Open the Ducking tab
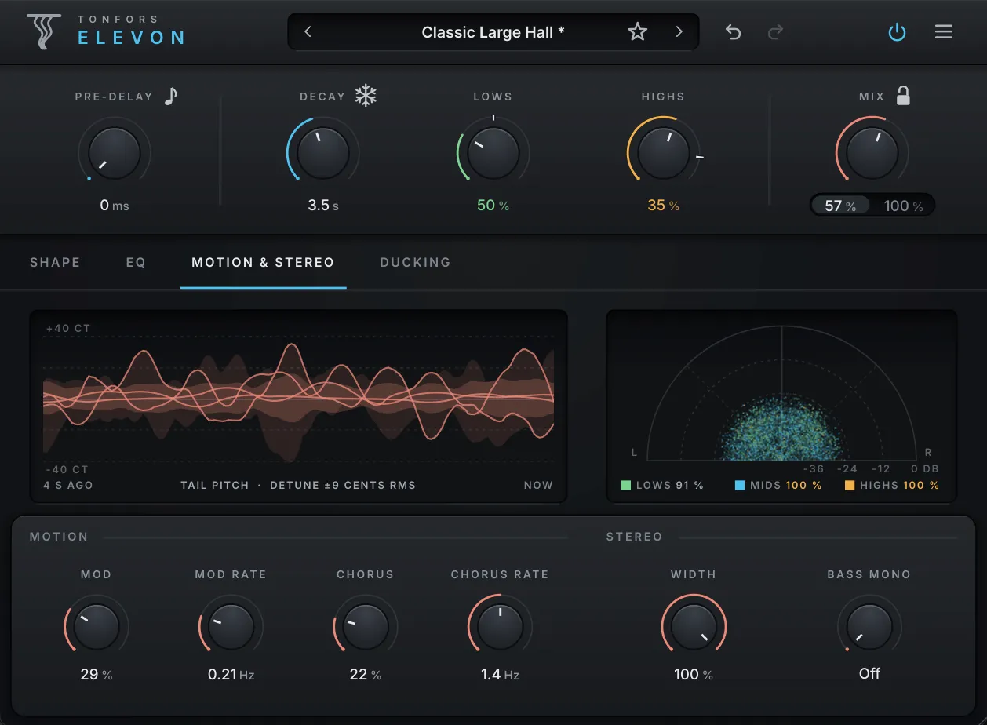Viewport: 987px width, 725px height. click(415, 262)
